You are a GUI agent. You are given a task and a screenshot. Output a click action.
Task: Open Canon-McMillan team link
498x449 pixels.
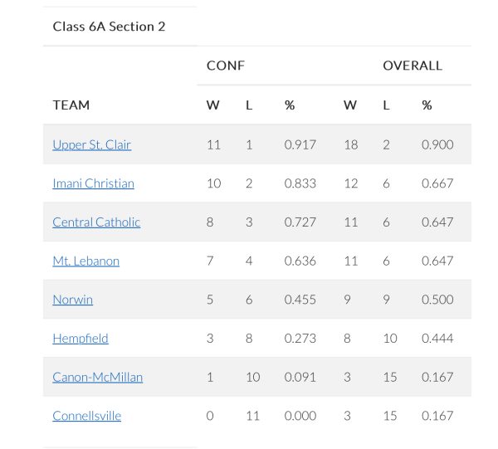[x=97, y=378]
